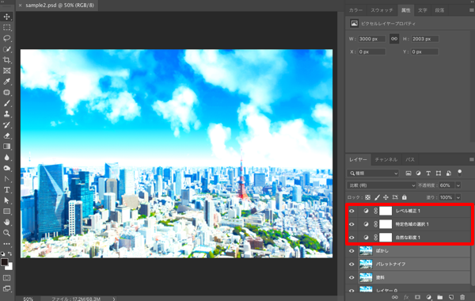Select the Blur tool
The width and height of the screenshot is (475, 301).
(x=6, y=158)
